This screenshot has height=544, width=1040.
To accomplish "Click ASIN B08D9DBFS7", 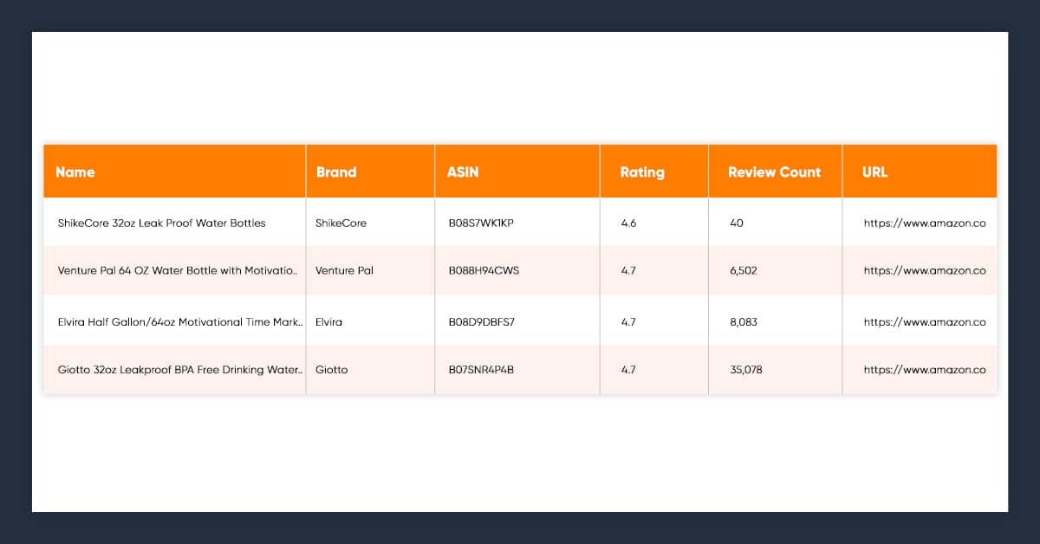I will click(x=481, y=321).
